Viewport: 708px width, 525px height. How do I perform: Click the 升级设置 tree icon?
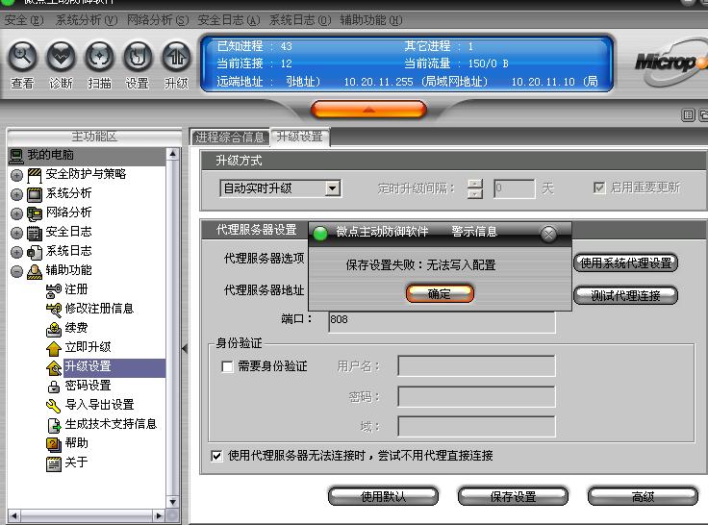click(x=54, y=367)
